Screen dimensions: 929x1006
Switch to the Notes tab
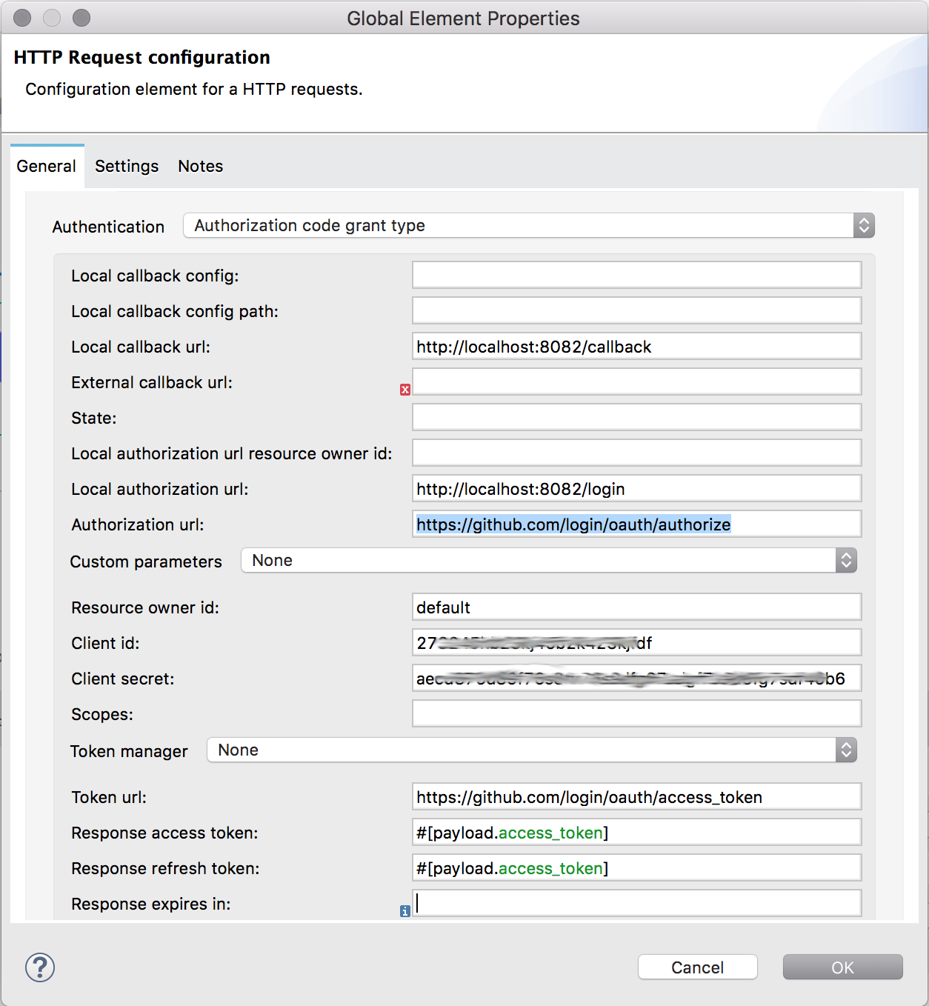coord(201,166)
